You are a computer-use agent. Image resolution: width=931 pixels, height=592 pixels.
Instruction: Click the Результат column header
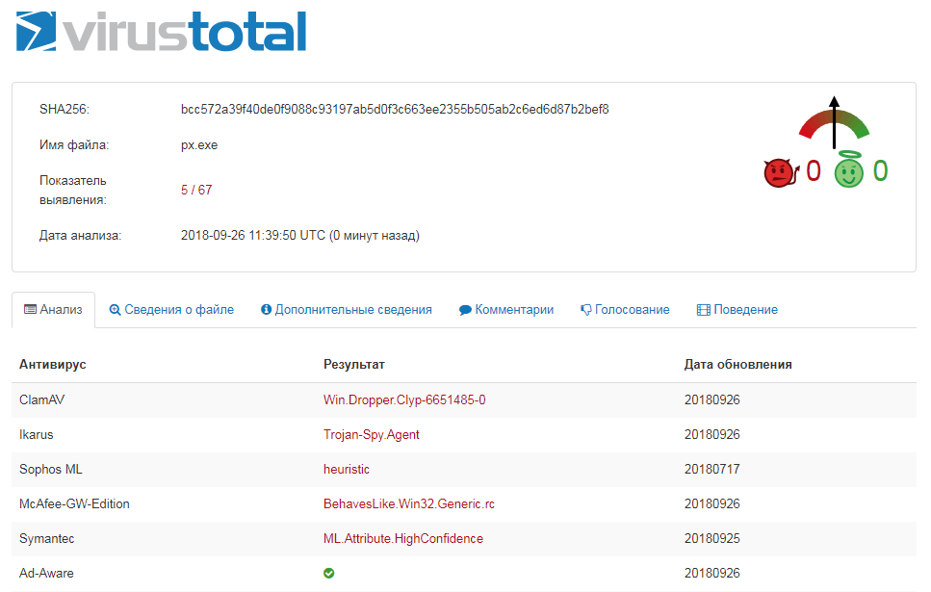(x=354, y=364)
